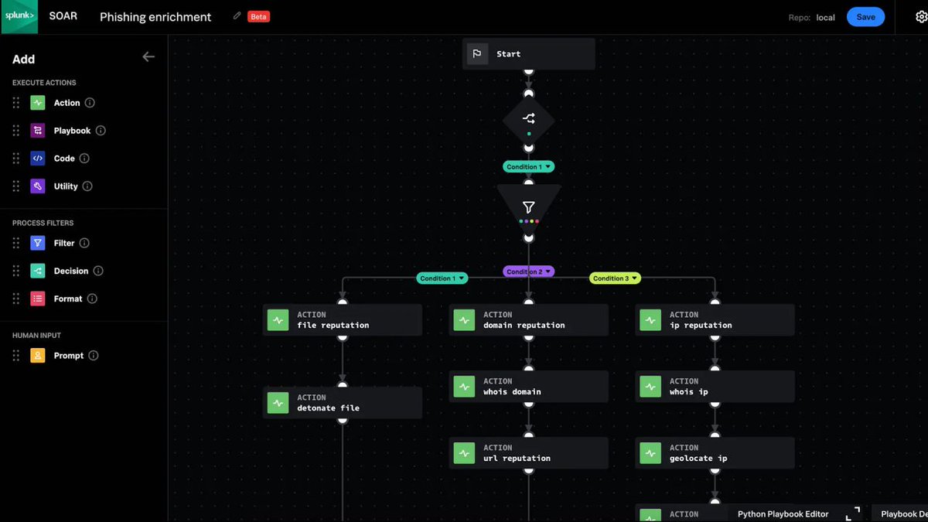Grab the Action drag handle

coord(16,103)
